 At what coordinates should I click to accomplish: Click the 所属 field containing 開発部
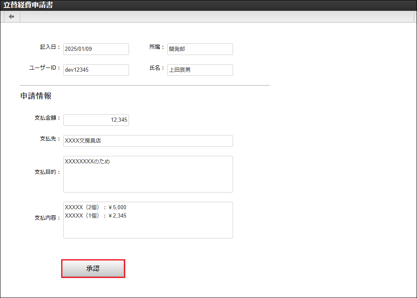coord(200,49)
